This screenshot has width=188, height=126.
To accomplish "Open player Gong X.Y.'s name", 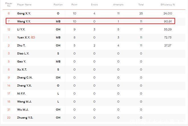I will (24, 13).
